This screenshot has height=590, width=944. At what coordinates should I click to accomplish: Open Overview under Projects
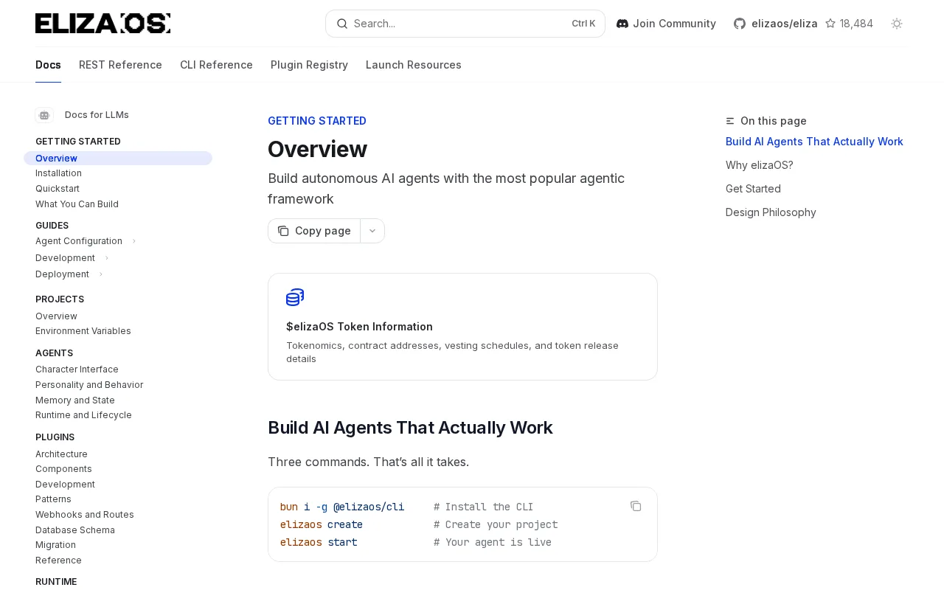click(x=56, y=316)
